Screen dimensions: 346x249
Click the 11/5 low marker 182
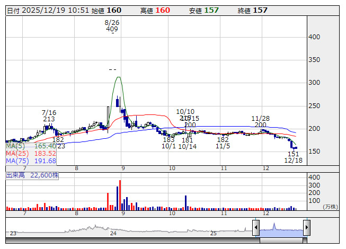click(x=223, y=139)
